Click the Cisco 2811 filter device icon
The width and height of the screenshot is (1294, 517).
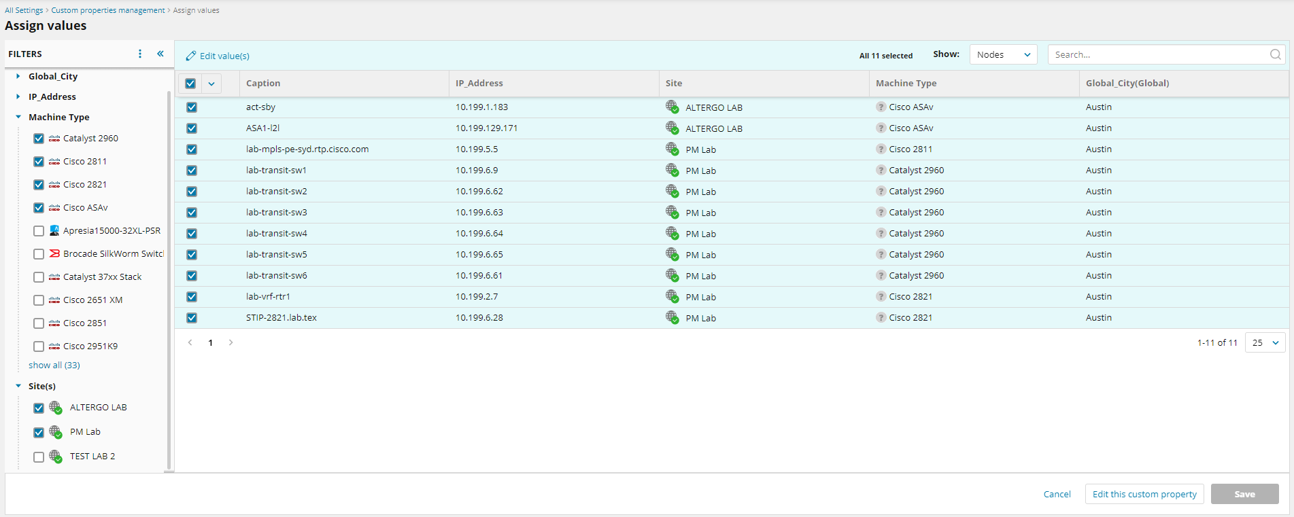[x=54, y=162]
